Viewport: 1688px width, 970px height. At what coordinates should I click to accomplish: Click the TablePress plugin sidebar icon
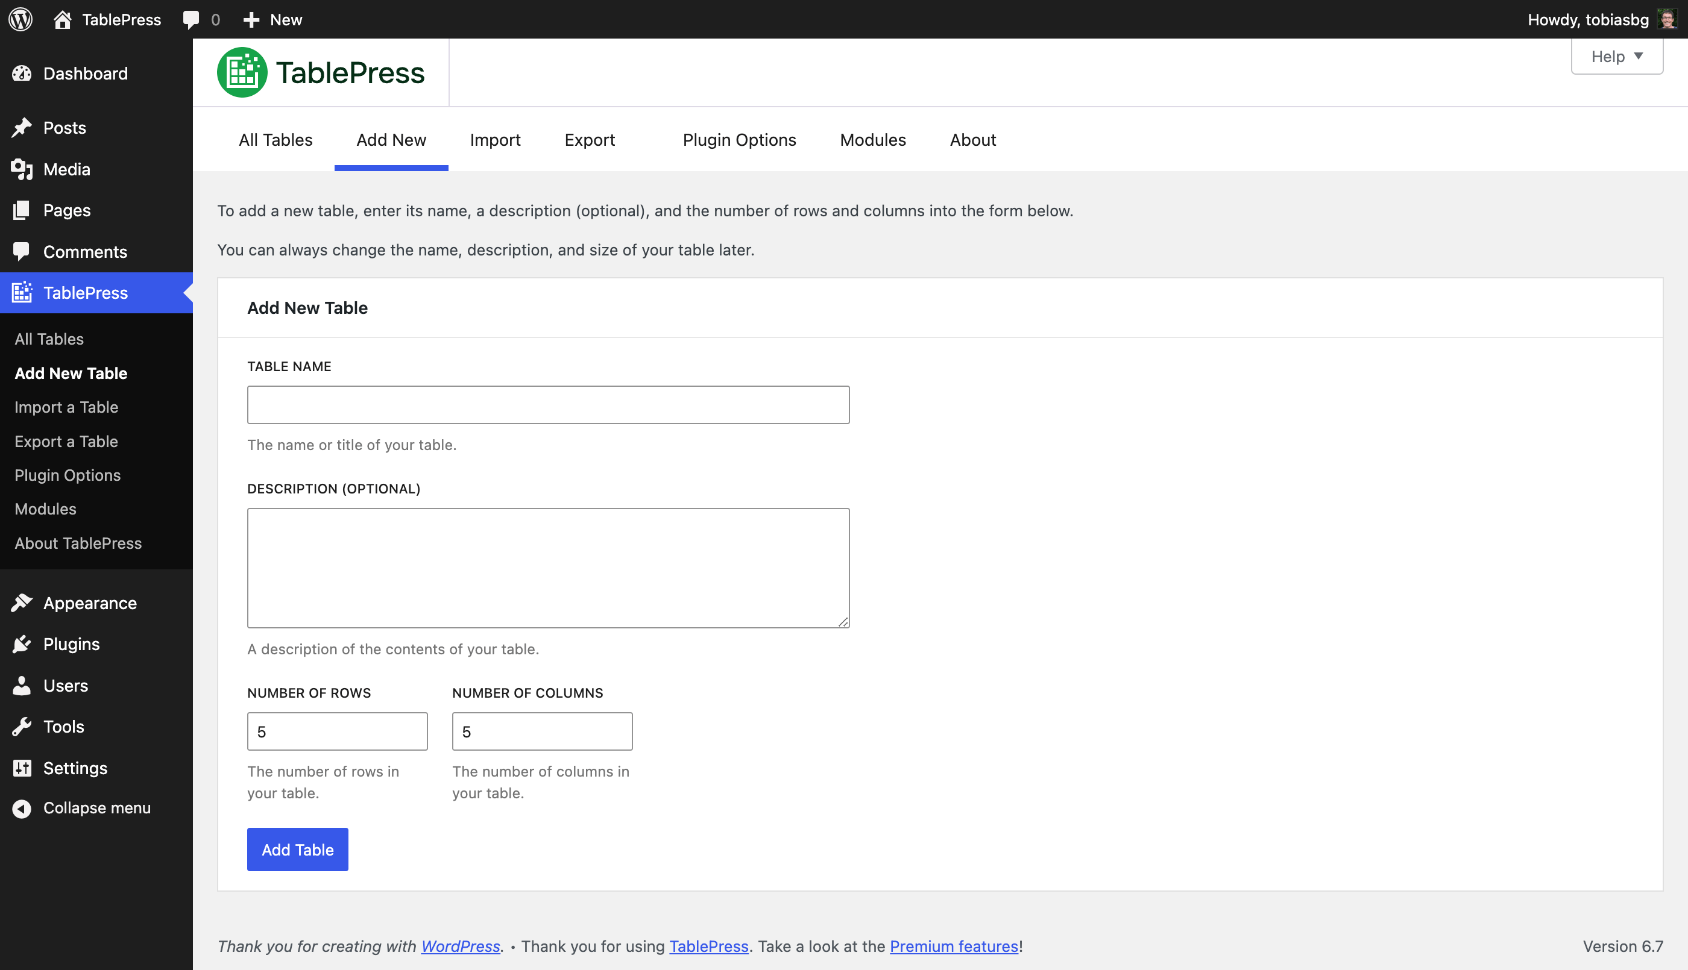[22, 292]
